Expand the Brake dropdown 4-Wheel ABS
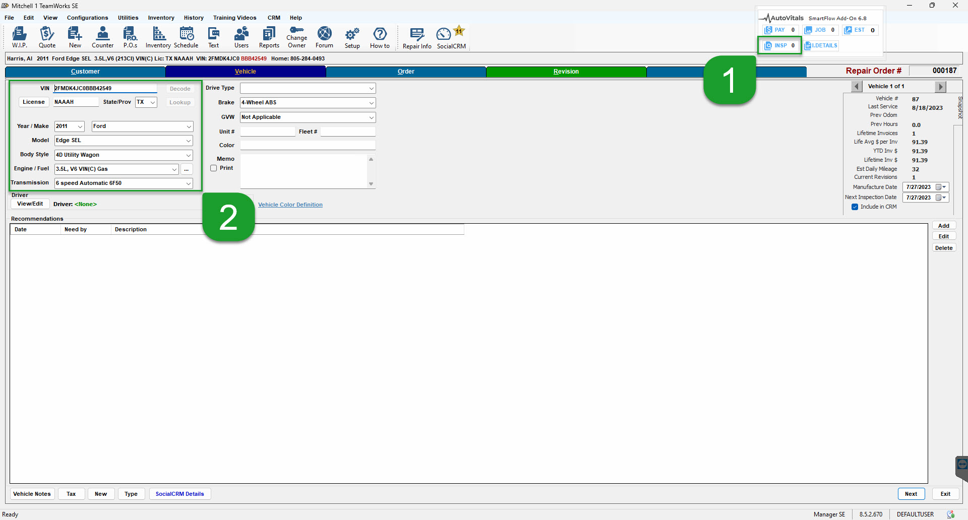Image resolution: width=968 pixels, height=520 pixels. tap(372, 103)
